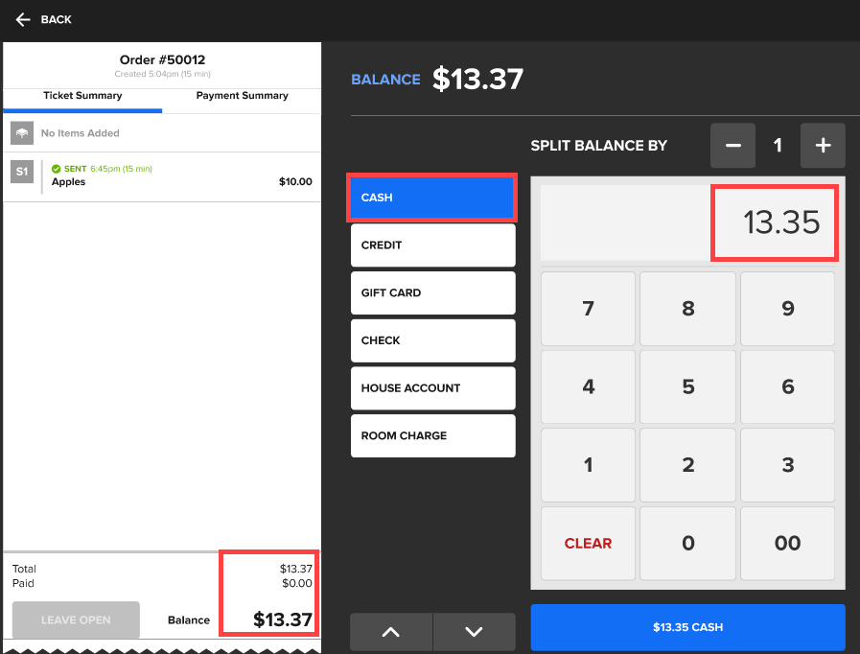Select the S1 seat badge
The height and width of the screenshot is (654, 860).
click(21, 172)
